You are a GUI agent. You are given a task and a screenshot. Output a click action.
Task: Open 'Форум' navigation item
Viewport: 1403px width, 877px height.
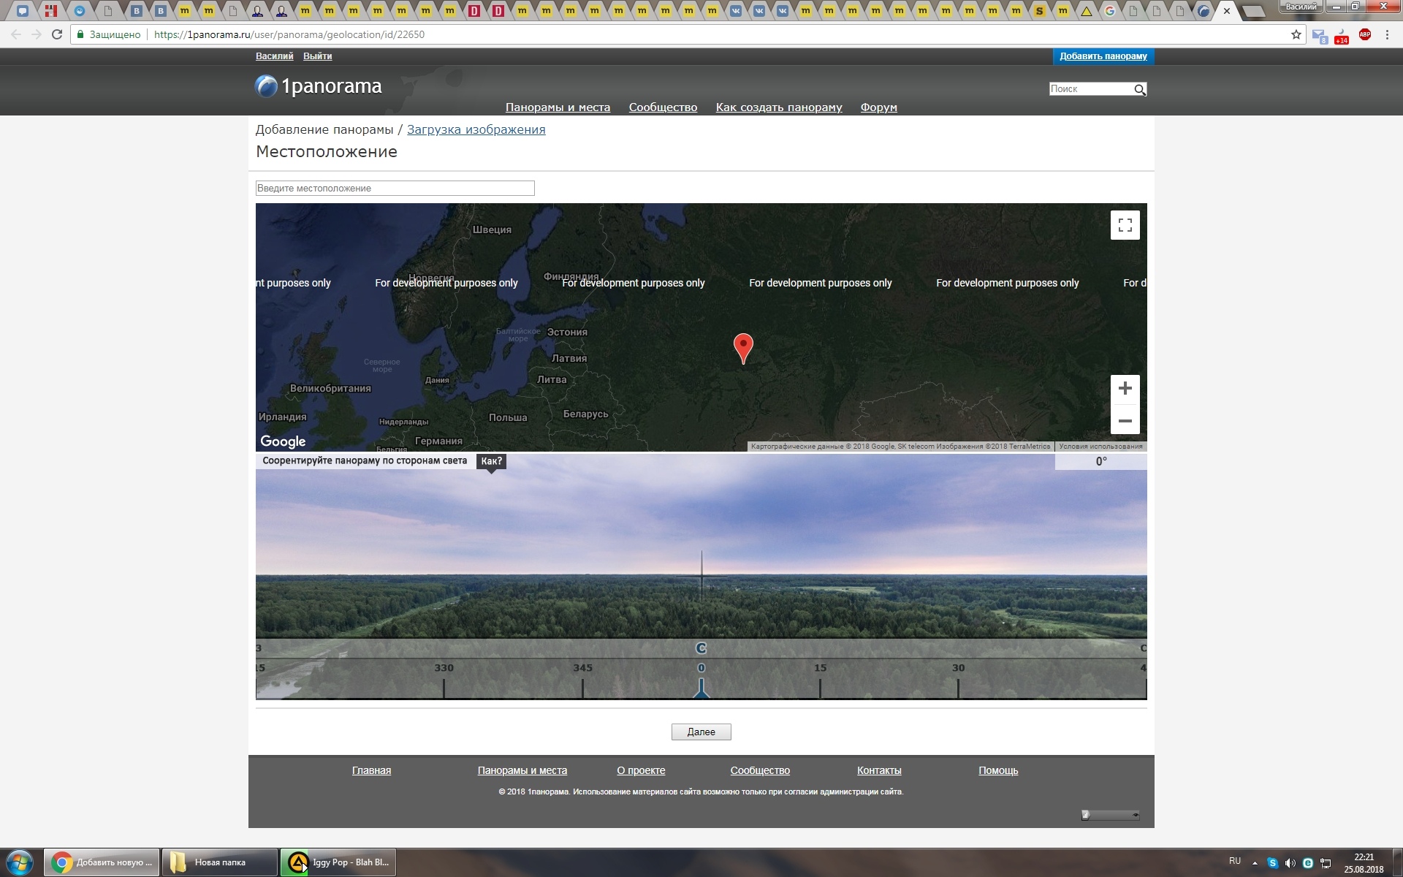(x=878, y=107)
